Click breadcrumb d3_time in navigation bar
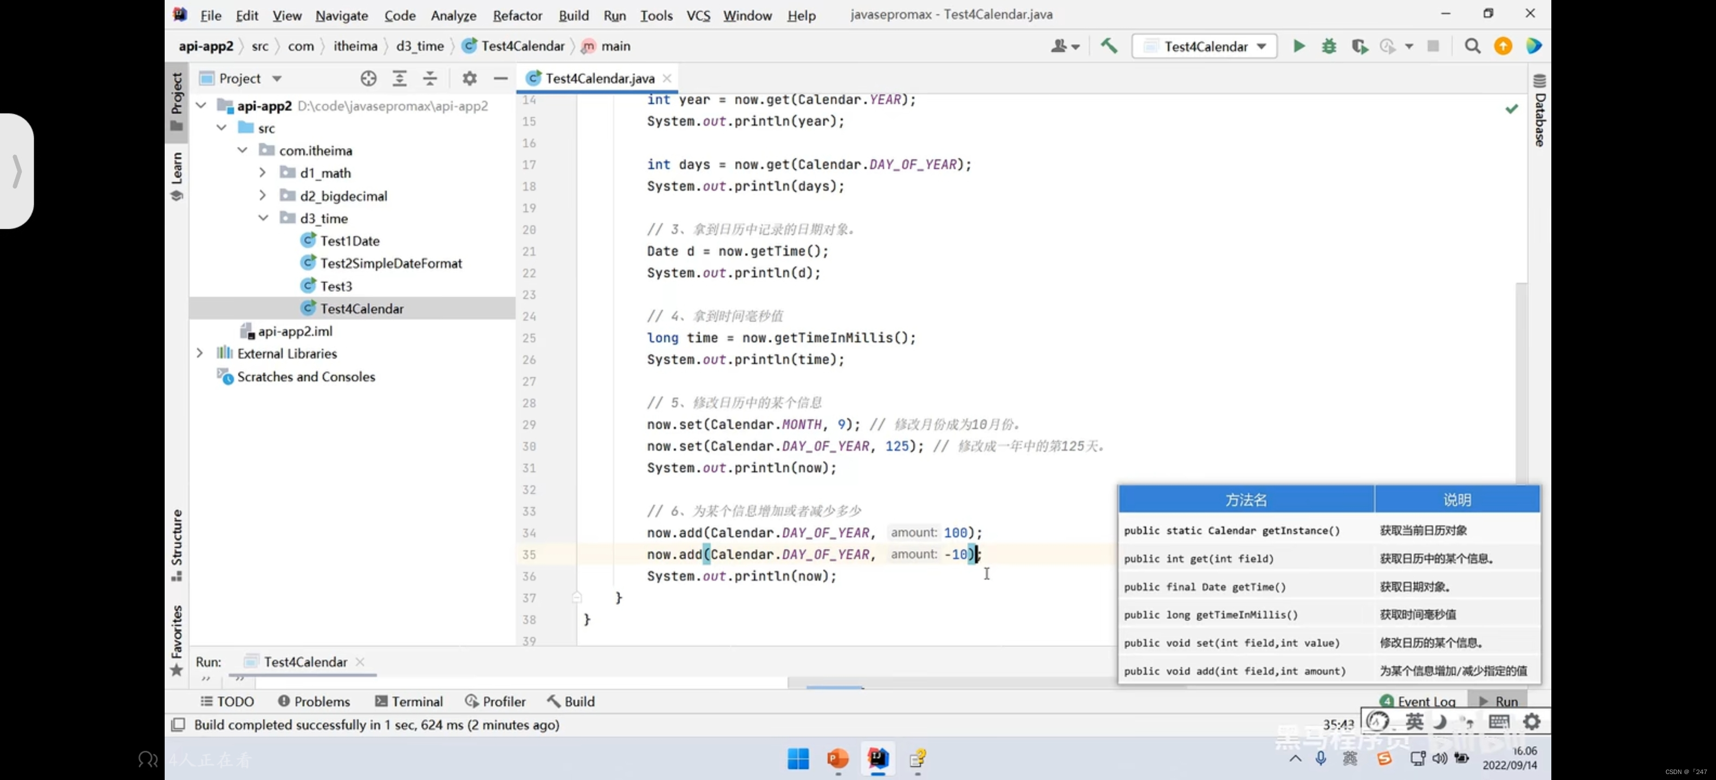The height and width of the screenshot is (780, 1716). [x=420, y=46]
